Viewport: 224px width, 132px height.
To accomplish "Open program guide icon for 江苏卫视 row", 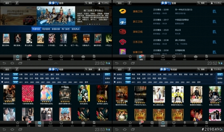I will (214, 42).
